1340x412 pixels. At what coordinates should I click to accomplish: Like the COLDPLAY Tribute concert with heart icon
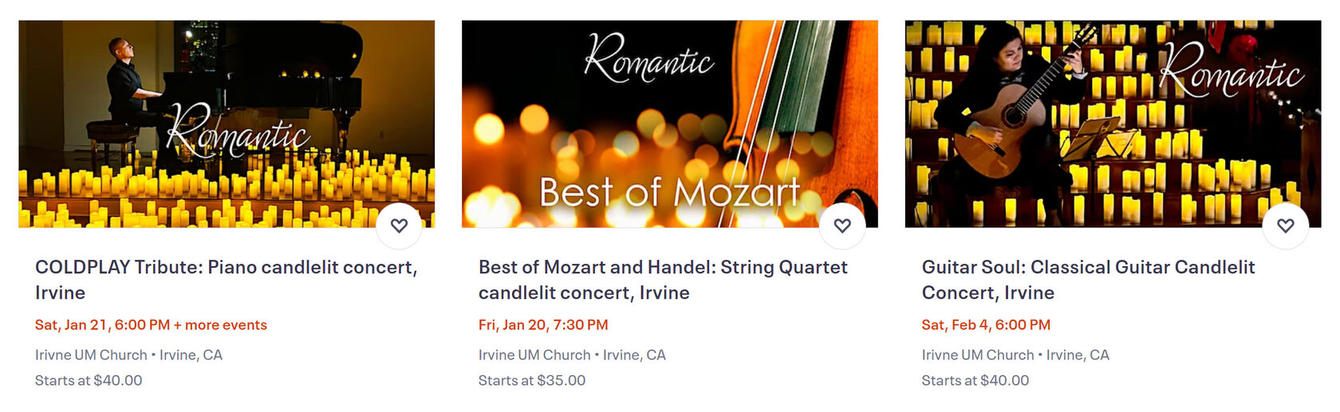tap(399, 226)
